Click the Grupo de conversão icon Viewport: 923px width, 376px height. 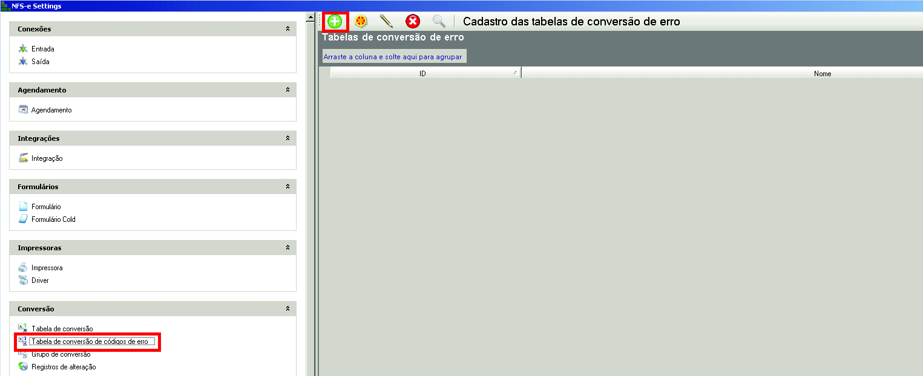[23, 354]
